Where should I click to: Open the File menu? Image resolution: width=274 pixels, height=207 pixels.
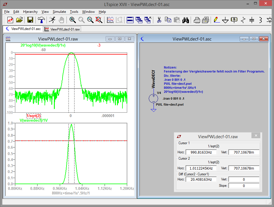click(x=7, y=12)
